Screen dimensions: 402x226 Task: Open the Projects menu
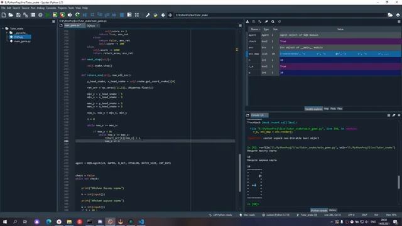click(x=62, y=8)
